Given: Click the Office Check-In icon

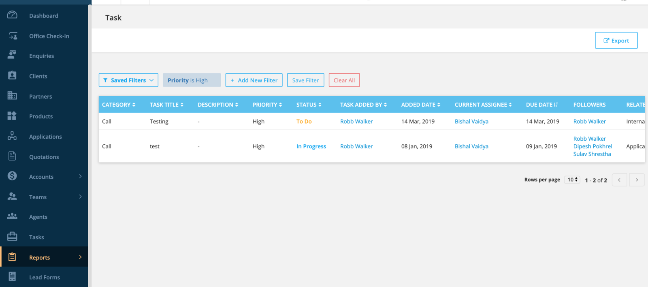Looking at the screenshot, I should point(13,36).
